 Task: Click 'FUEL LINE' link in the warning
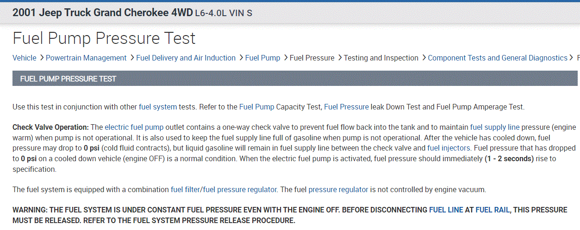(x=446, y=210)
